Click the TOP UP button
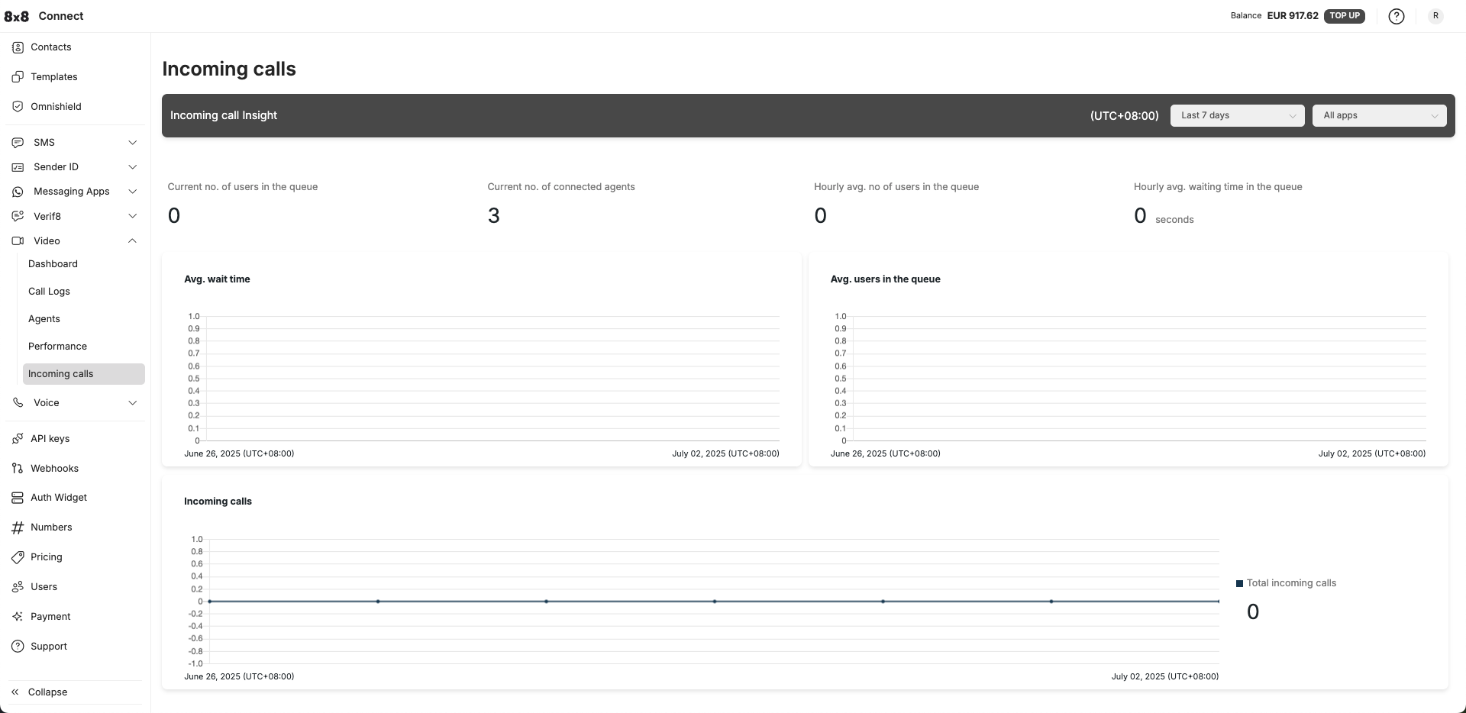1466x713 pixels. pyautogui.click(x=1344, y=16)
